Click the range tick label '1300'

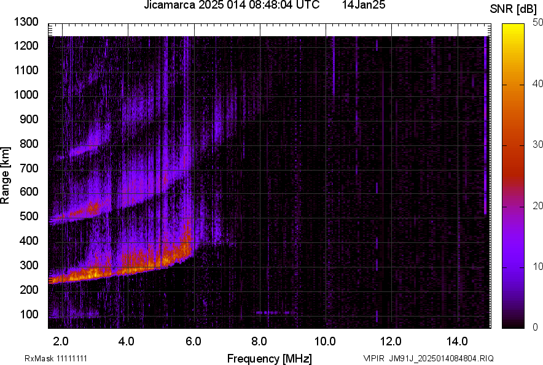tap(26, 22)
